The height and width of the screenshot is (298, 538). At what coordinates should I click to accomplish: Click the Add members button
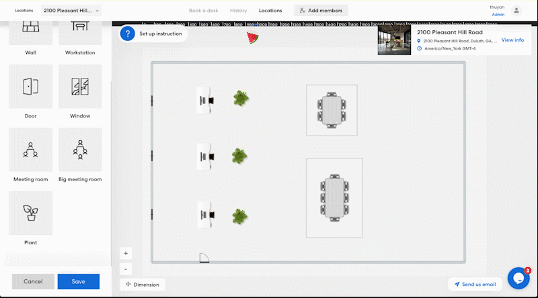[321, 11]
